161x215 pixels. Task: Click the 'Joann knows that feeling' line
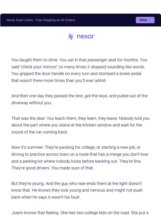pos(80,213)
